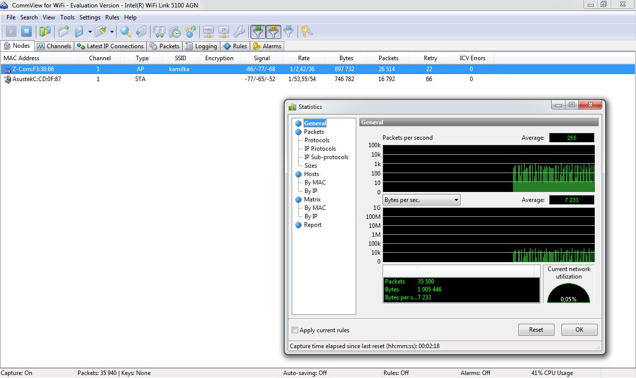Open the Tools menu
636x378 pixels.
pos(67,17)
